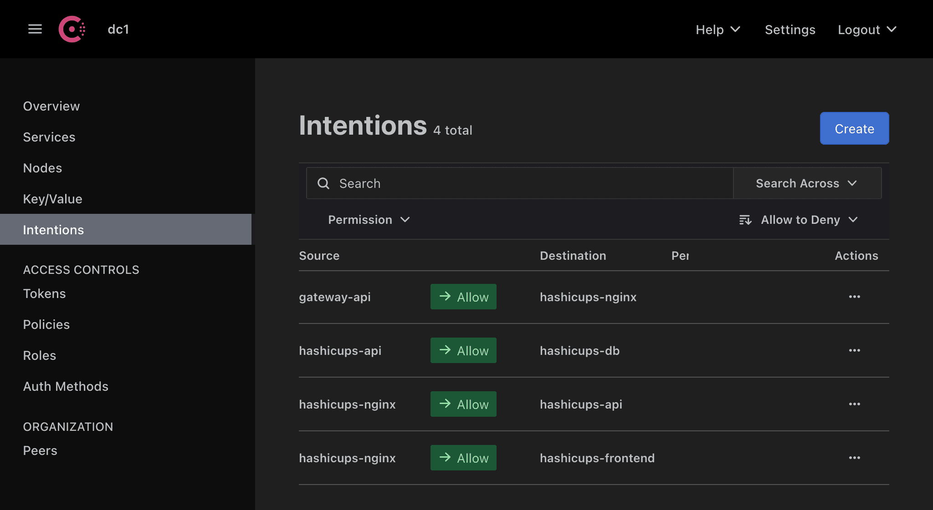This screenshot has width=933, height=510.
Task: Open the Logout dropdown
Action: (x=867, y=30)
